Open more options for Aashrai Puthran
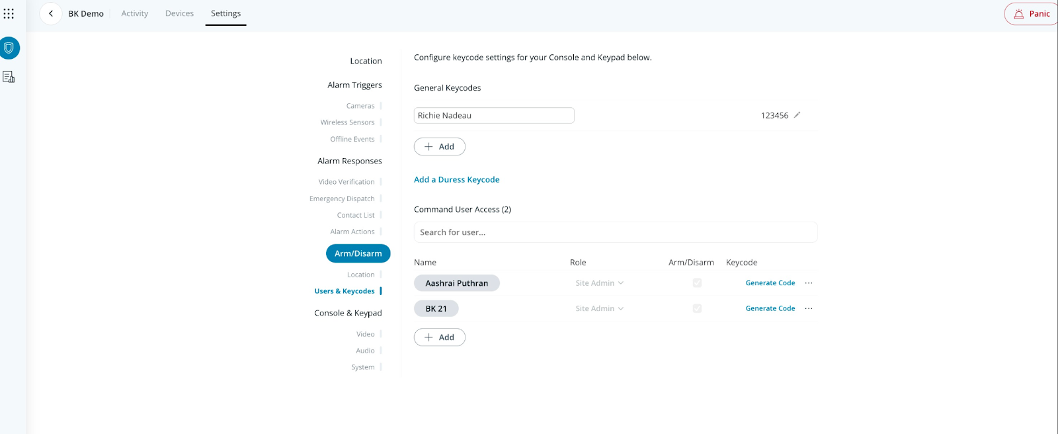 (x=808, y=283)
